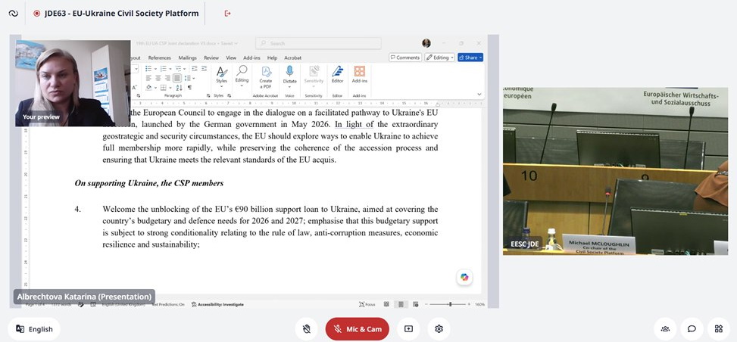Screen dimensions: 737x342
Task: Open the English language selector
Action: pos(34,329)
